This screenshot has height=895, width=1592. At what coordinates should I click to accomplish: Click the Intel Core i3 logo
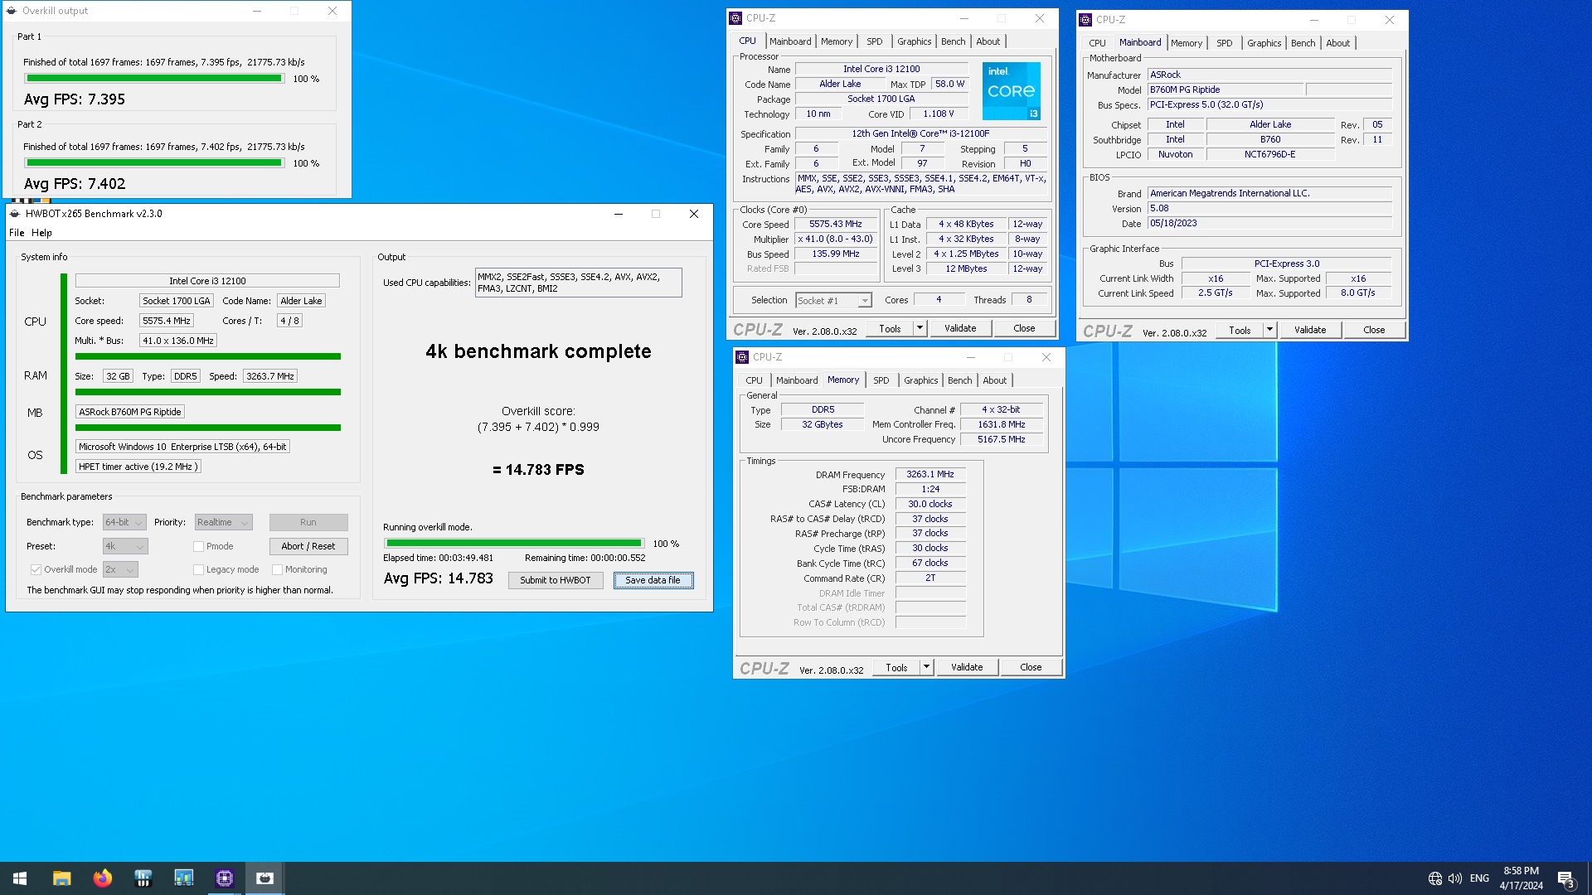1012,91
